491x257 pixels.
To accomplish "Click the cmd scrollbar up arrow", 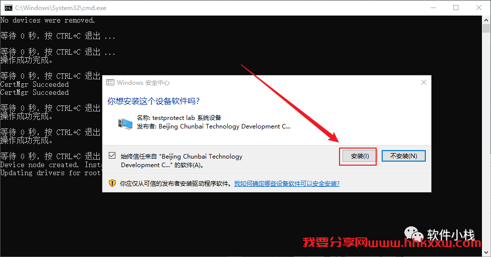I will 486,20.
